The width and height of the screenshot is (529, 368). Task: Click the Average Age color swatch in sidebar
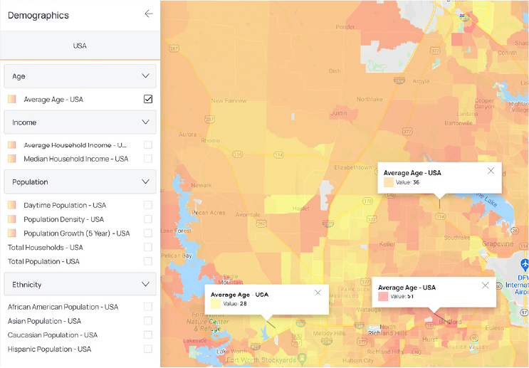tap(12, 99)
